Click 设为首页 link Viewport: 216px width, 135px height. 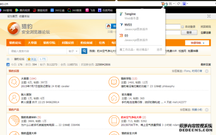click(12, 16)
